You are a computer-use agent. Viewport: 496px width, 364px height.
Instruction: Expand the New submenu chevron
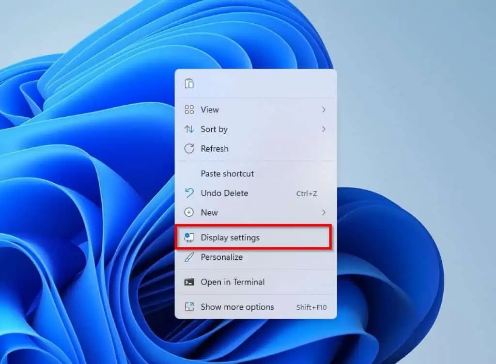pyautogui.click(x=324, y=212)
